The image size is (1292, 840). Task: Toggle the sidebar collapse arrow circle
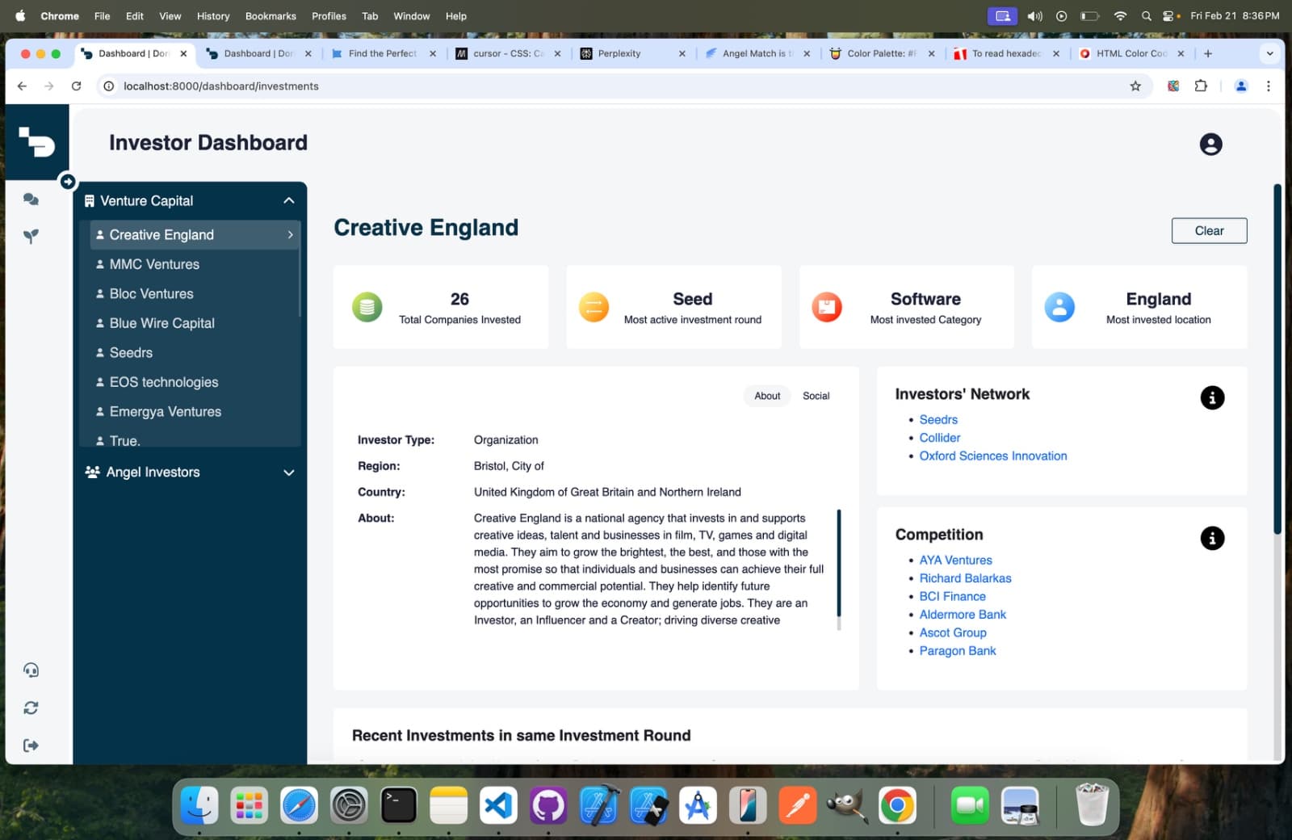[x=68, y=182]
